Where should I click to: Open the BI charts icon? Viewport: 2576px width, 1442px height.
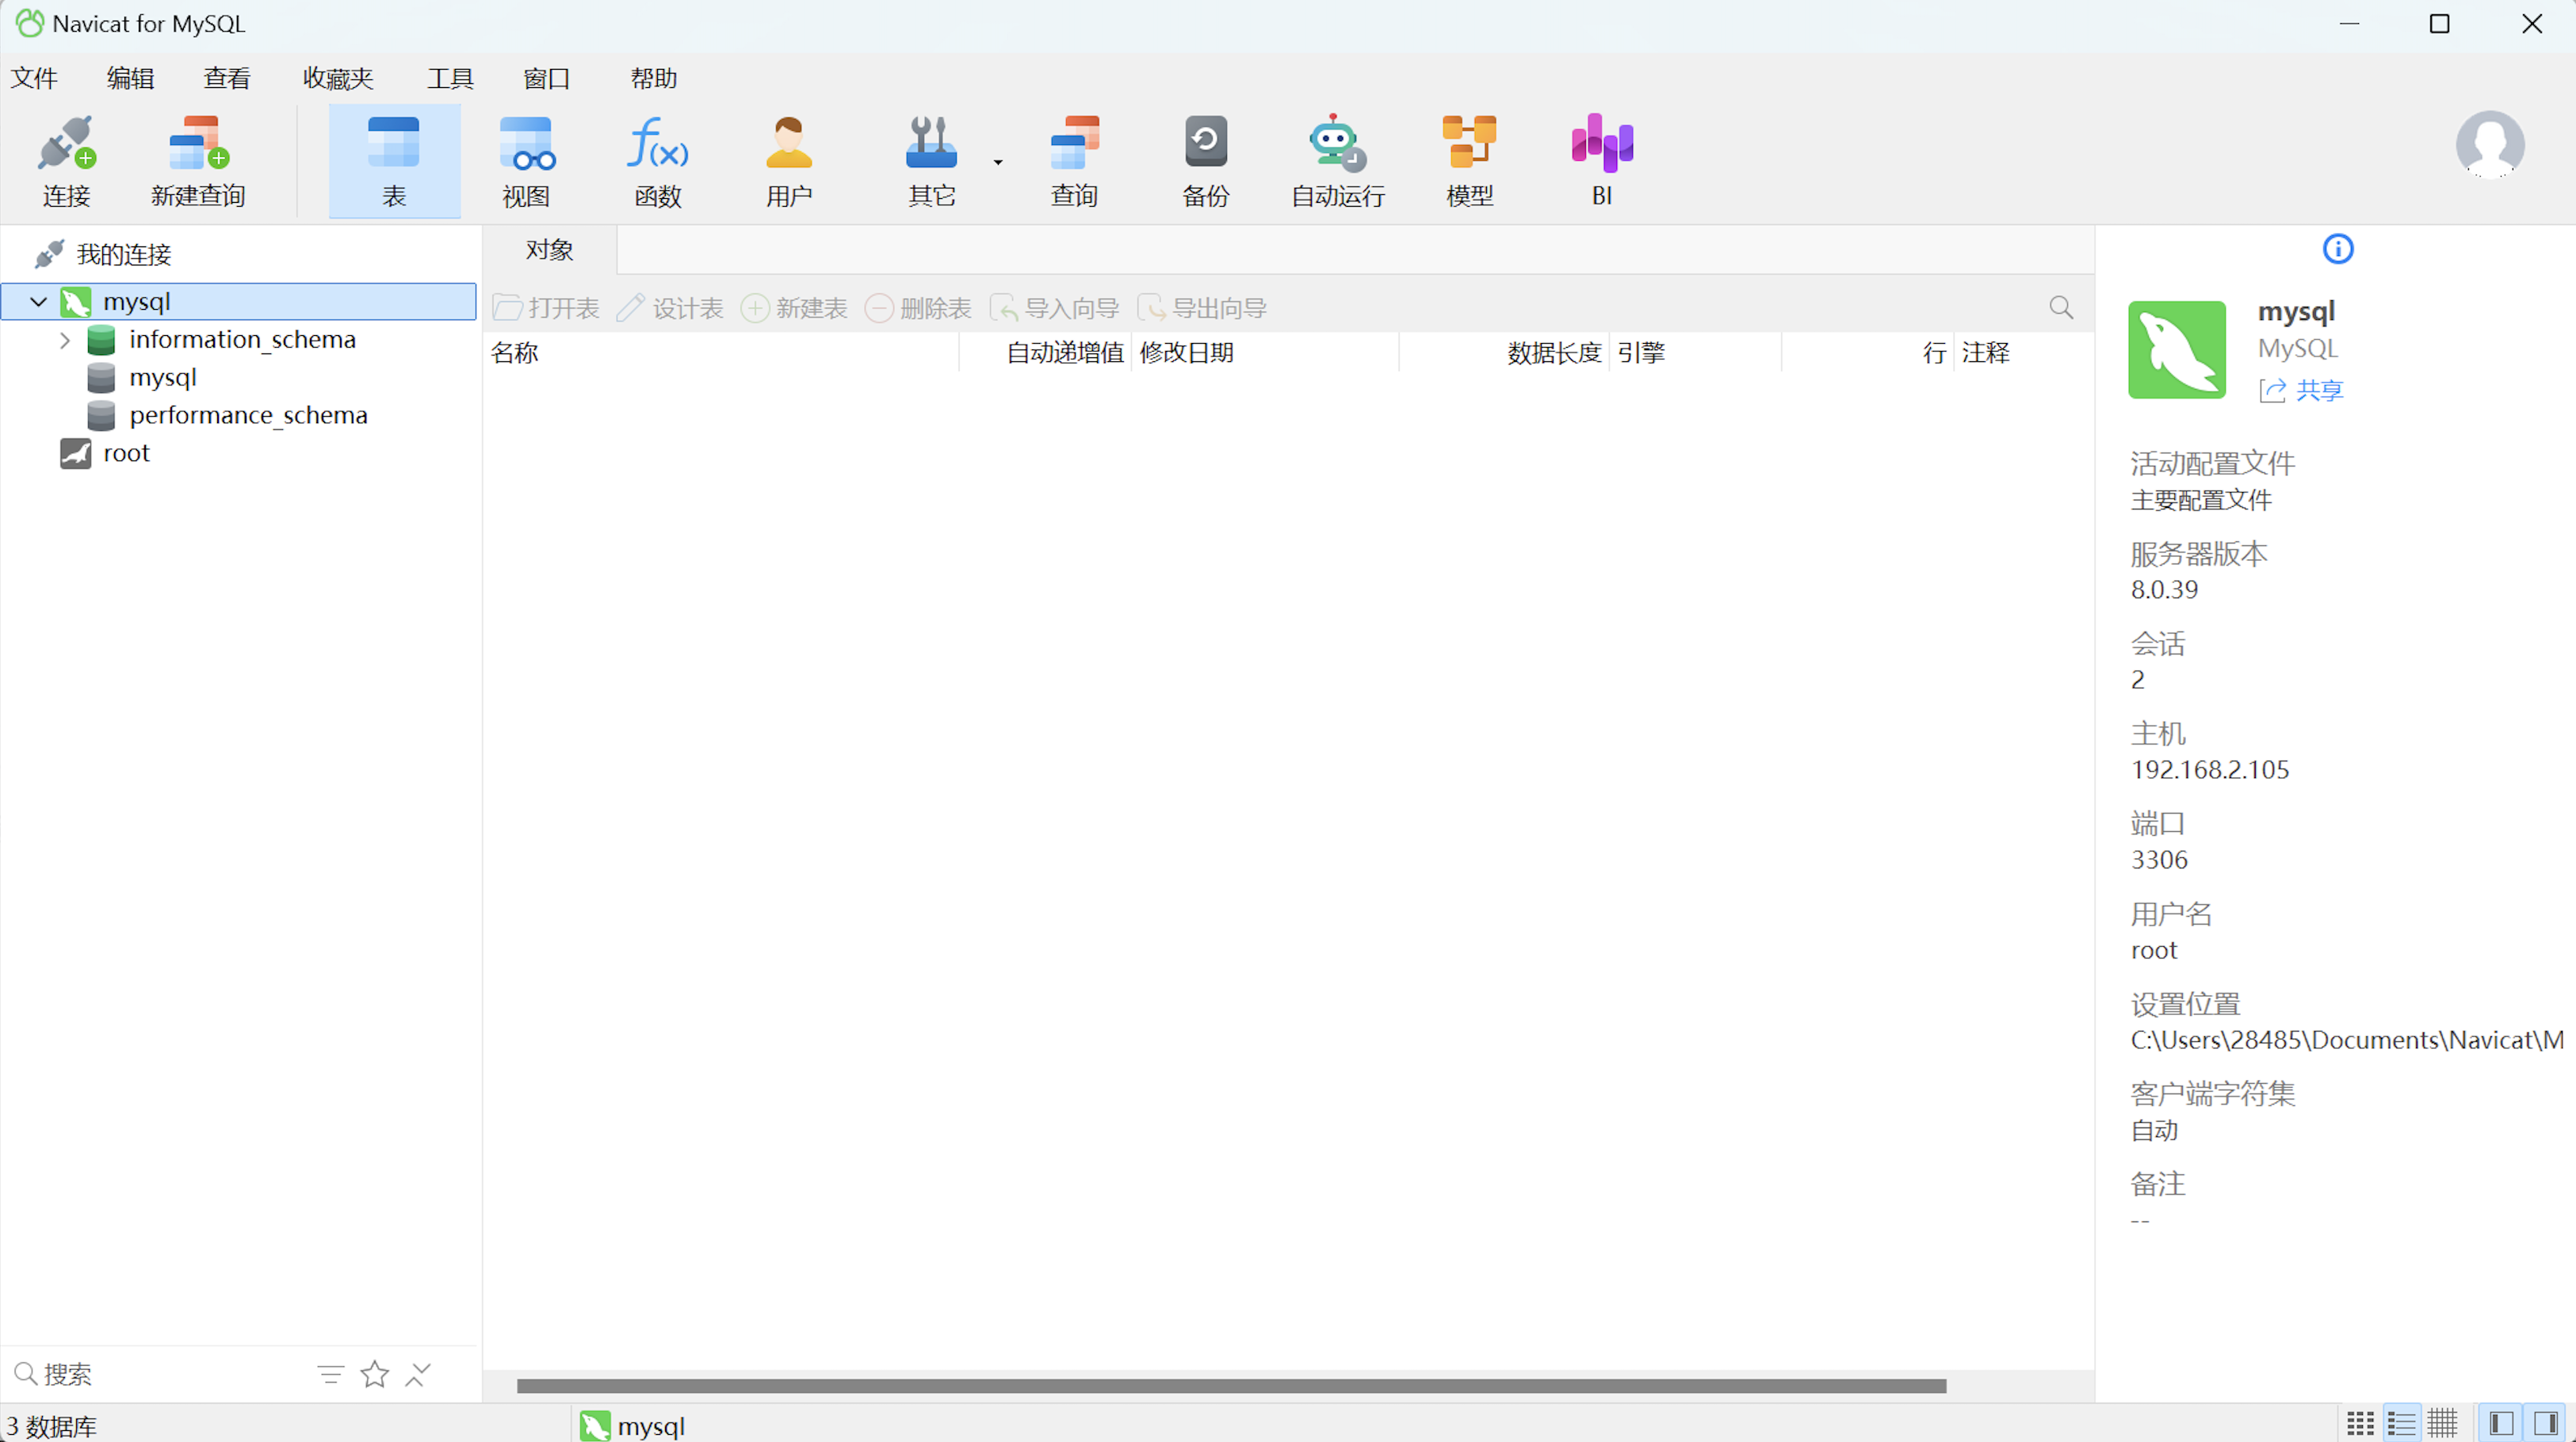coord(1602,161)
